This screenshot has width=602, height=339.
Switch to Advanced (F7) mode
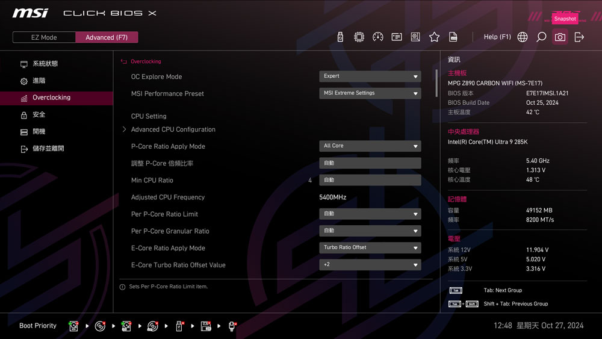[x=107, y=37]
